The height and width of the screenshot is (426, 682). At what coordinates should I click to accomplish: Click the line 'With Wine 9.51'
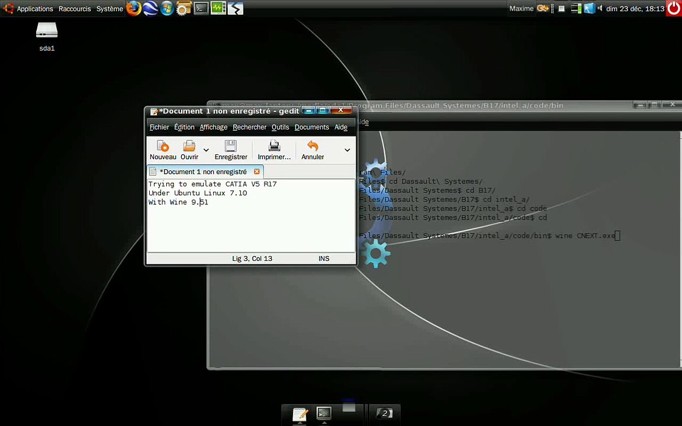[x=178, y=202]
